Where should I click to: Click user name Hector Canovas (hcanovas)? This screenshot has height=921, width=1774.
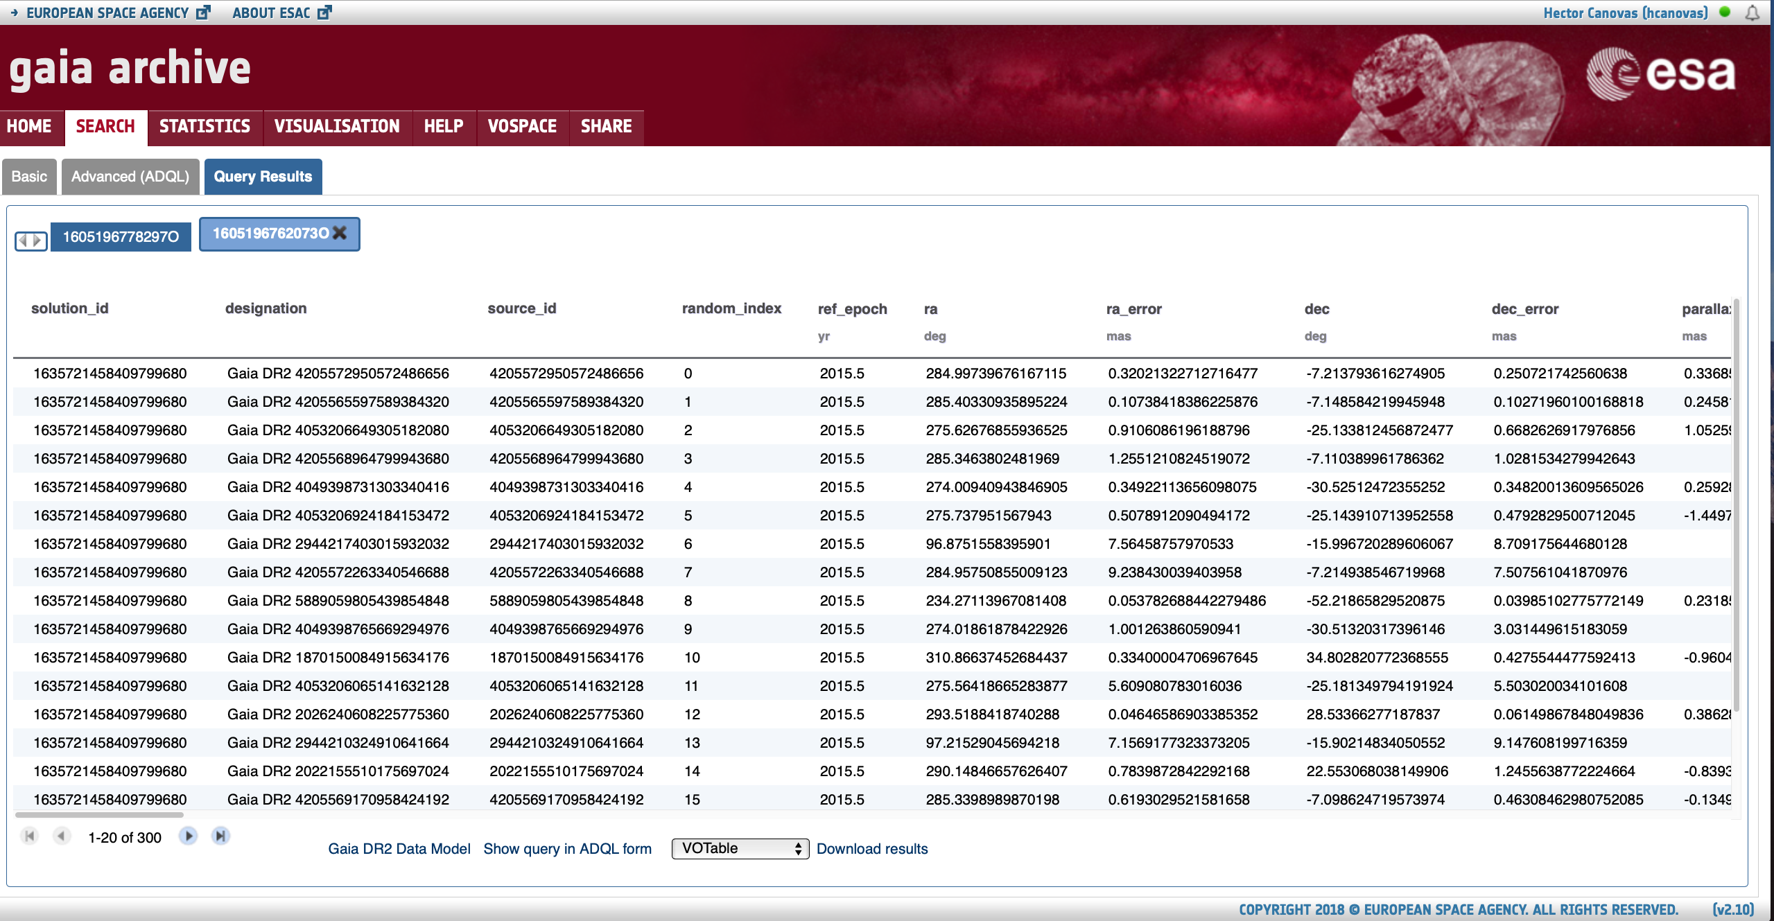(x=1625, y=12)
